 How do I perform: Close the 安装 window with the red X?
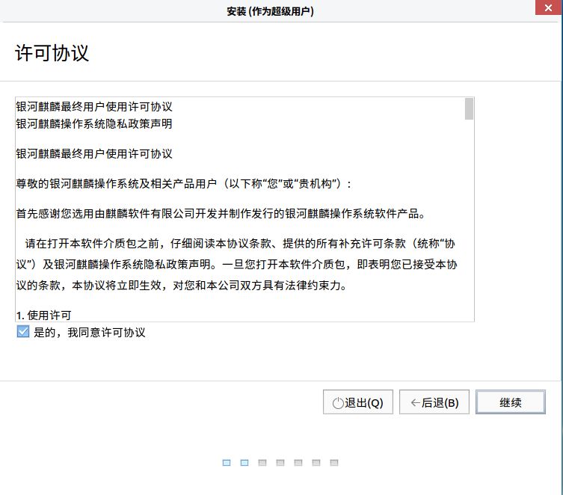pyautogui.click(x=548, y=7)
